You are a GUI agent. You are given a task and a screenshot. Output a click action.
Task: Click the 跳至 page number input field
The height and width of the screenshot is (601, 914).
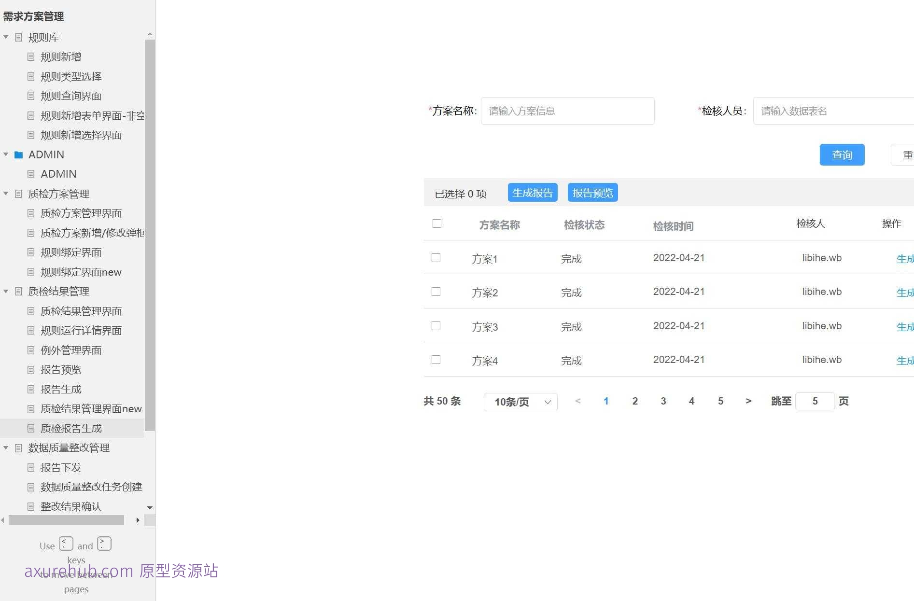[815, 401]
